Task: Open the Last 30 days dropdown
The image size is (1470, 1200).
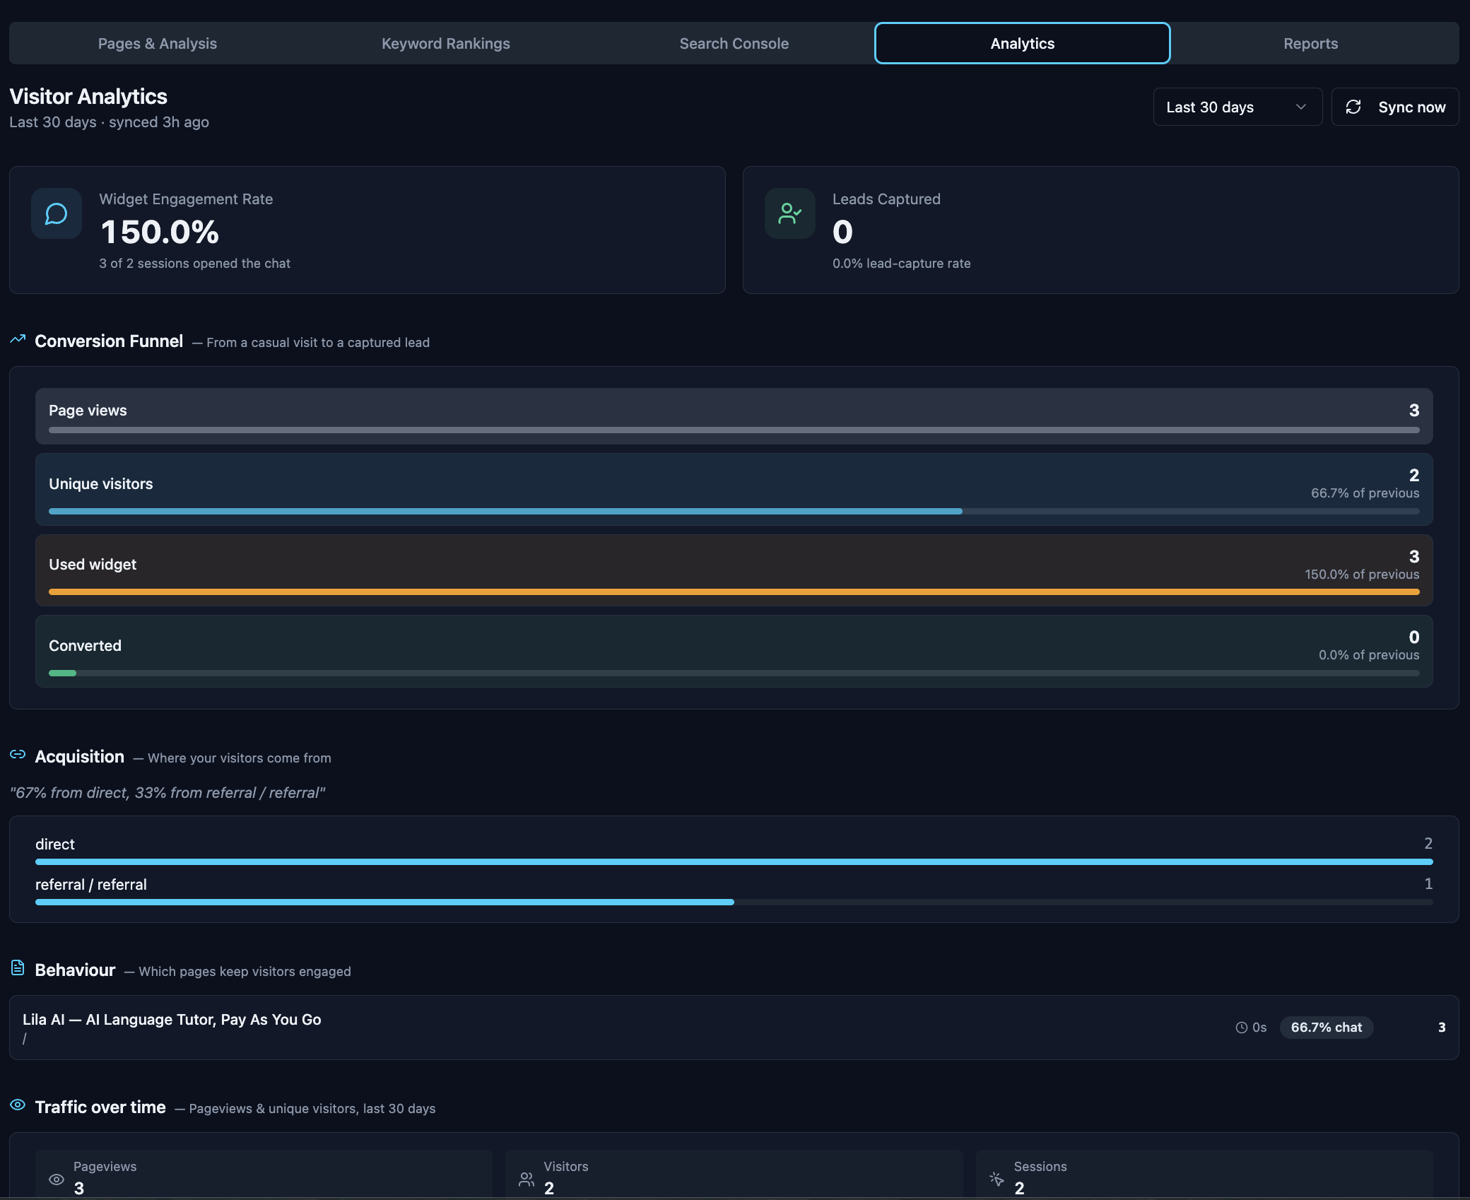Action: [1237, 107]
